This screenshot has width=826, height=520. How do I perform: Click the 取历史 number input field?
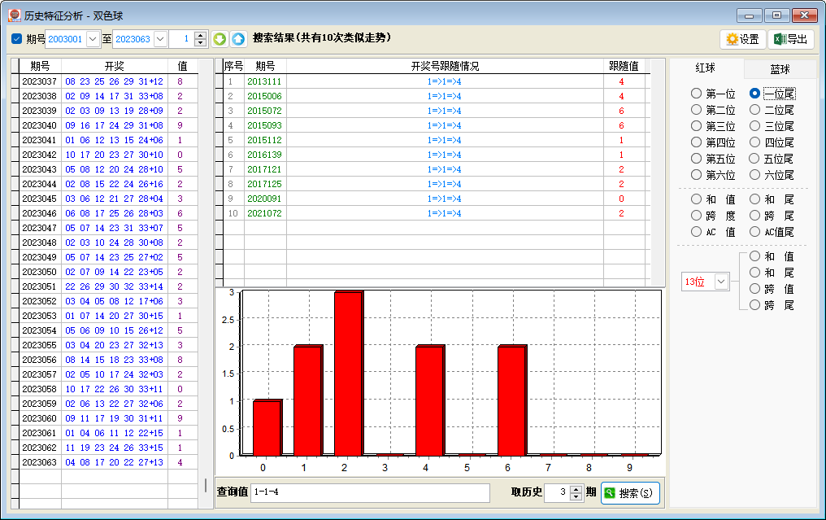pos(557,492)
